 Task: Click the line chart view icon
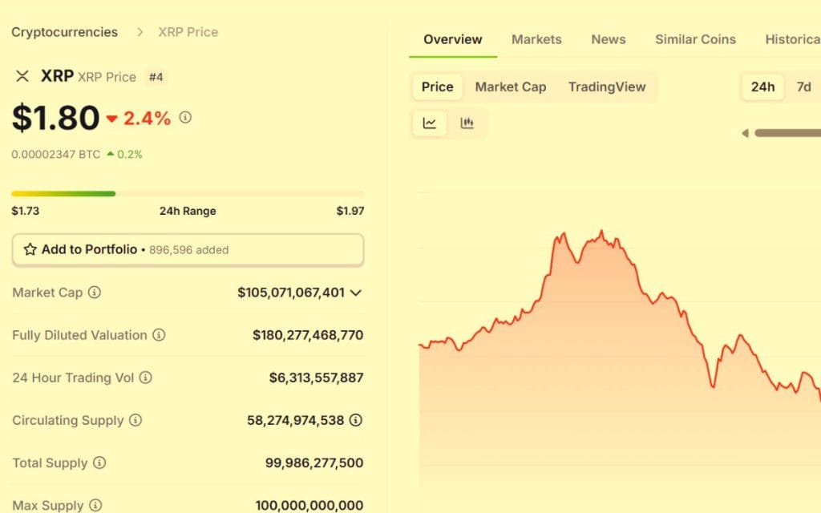[x=430, y=123]
